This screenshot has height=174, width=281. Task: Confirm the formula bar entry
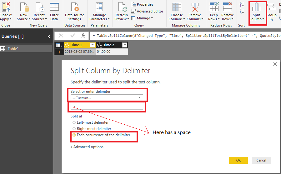pyautogui.click(x=73, y=36)
